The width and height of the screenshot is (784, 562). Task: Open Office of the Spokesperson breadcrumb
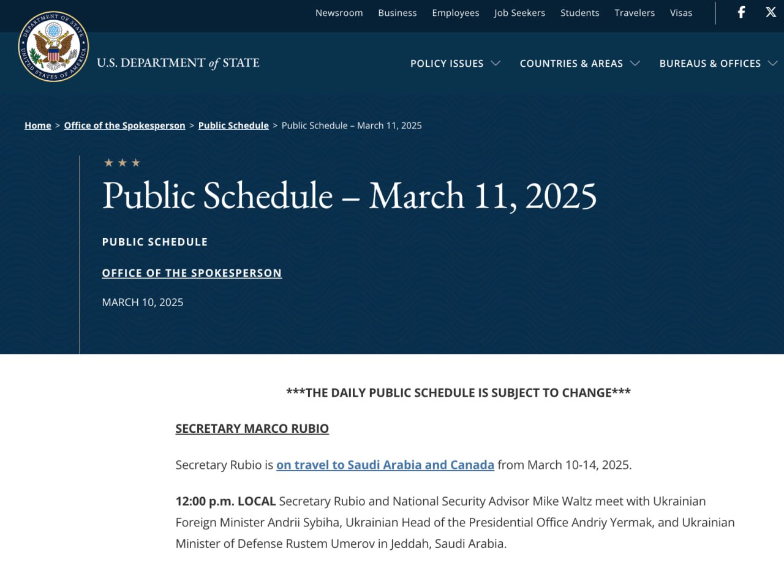point(124,126)
